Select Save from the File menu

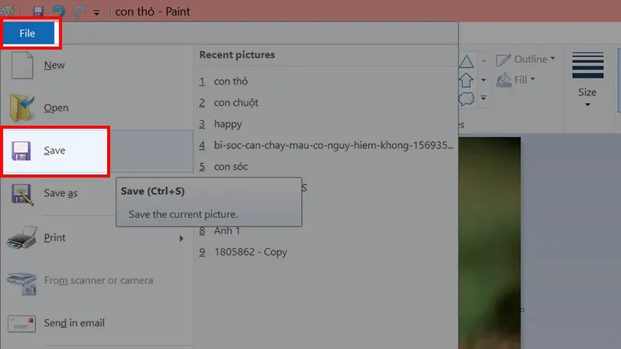point(54,150)
